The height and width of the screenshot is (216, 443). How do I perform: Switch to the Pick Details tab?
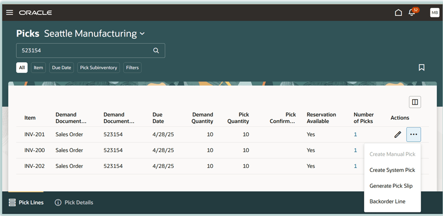pos(74,202)
